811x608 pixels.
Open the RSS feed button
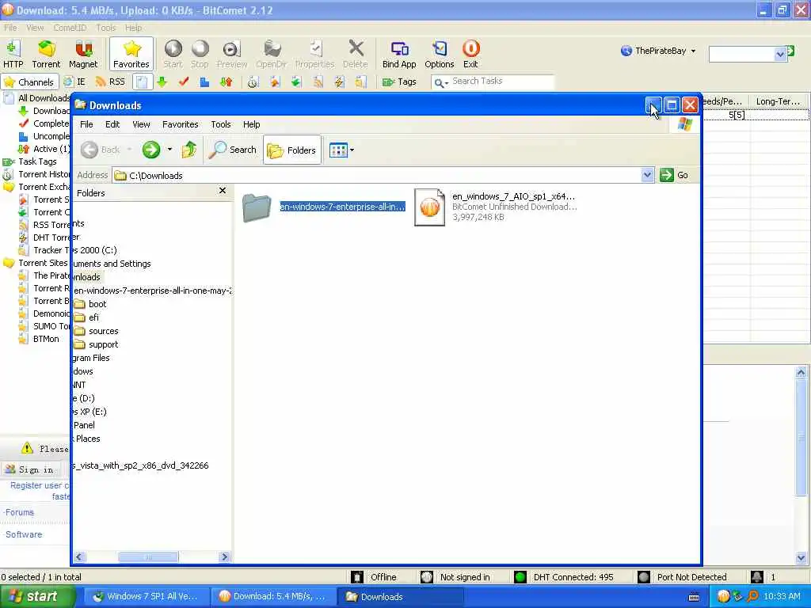click(x=110, y=82)
